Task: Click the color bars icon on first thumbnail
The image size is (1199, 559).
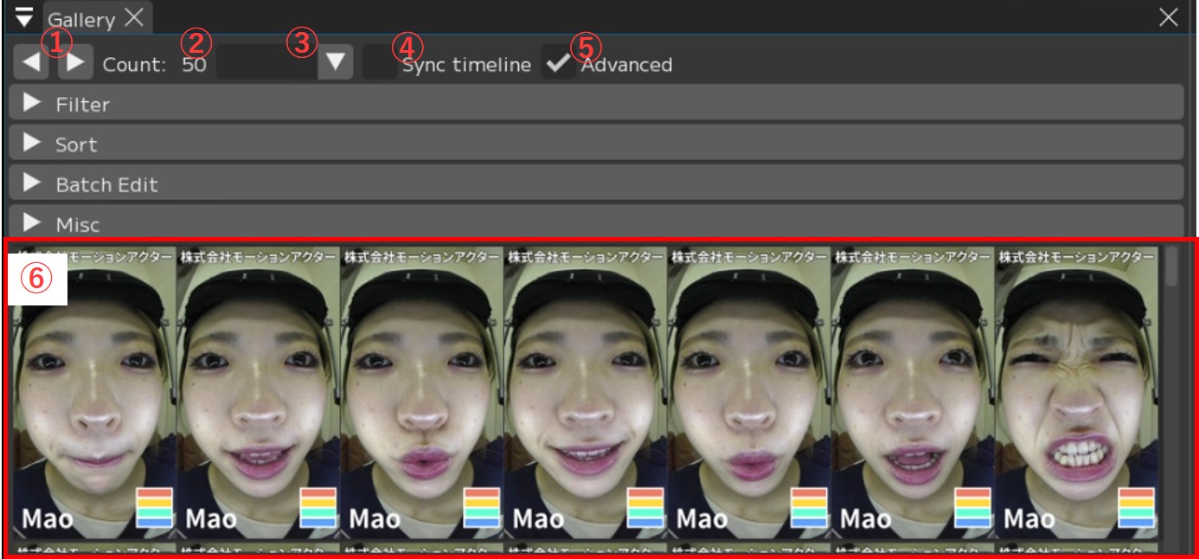Action: tap(155, 508)
